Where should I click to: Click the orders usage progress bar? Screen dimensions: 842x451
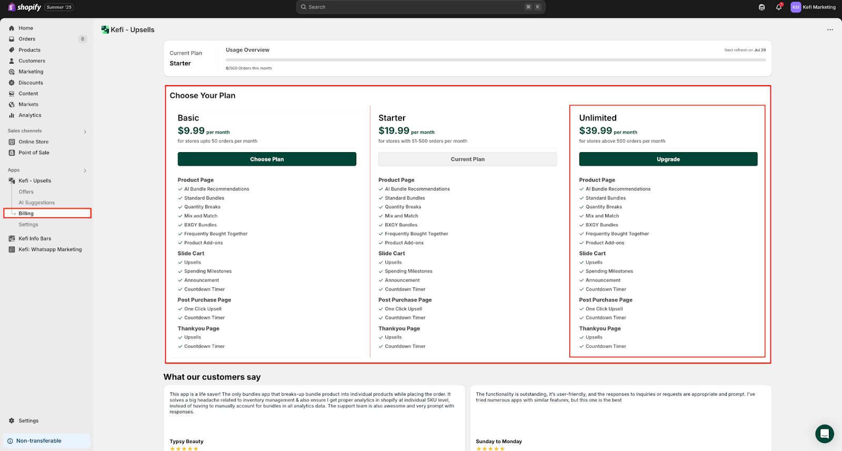[495, 60]
